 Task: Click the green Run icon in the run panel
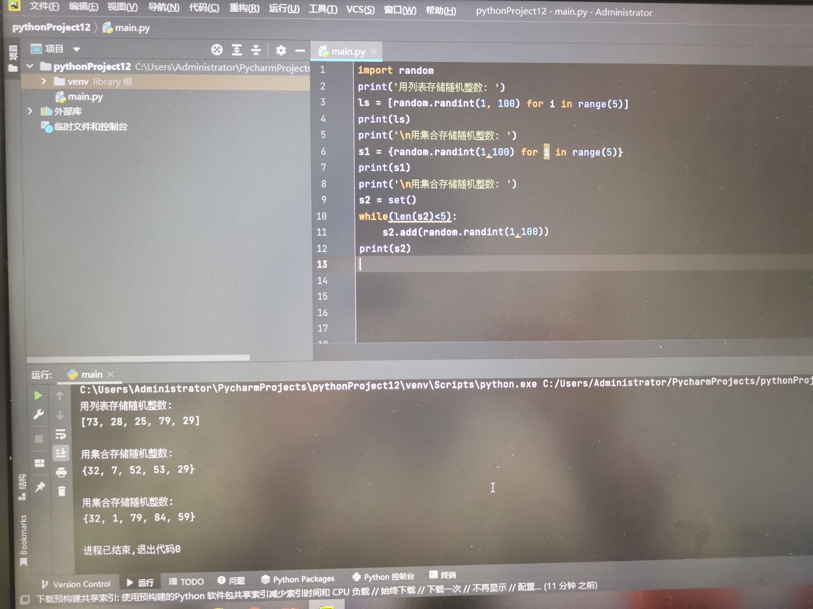coord(38,395)
